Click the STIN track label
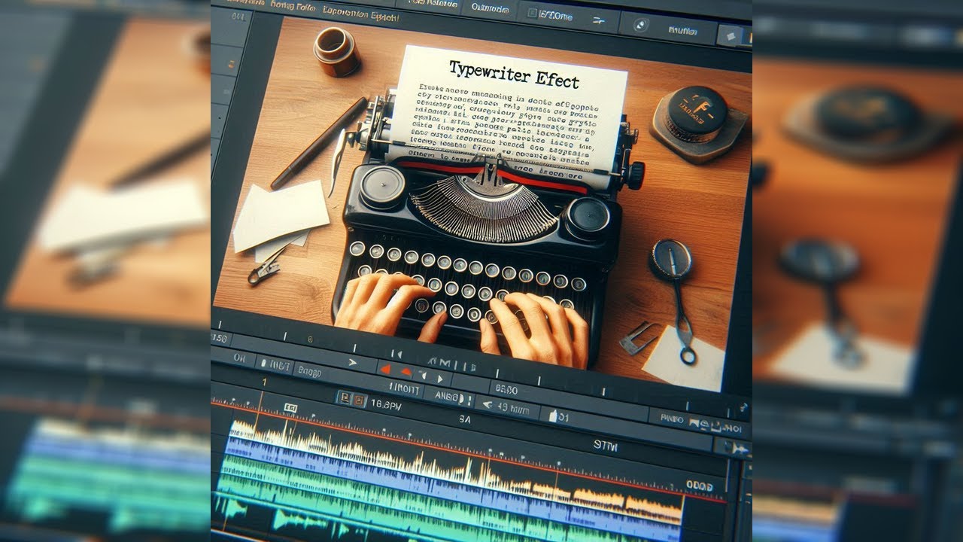 [x=605, y=445]
